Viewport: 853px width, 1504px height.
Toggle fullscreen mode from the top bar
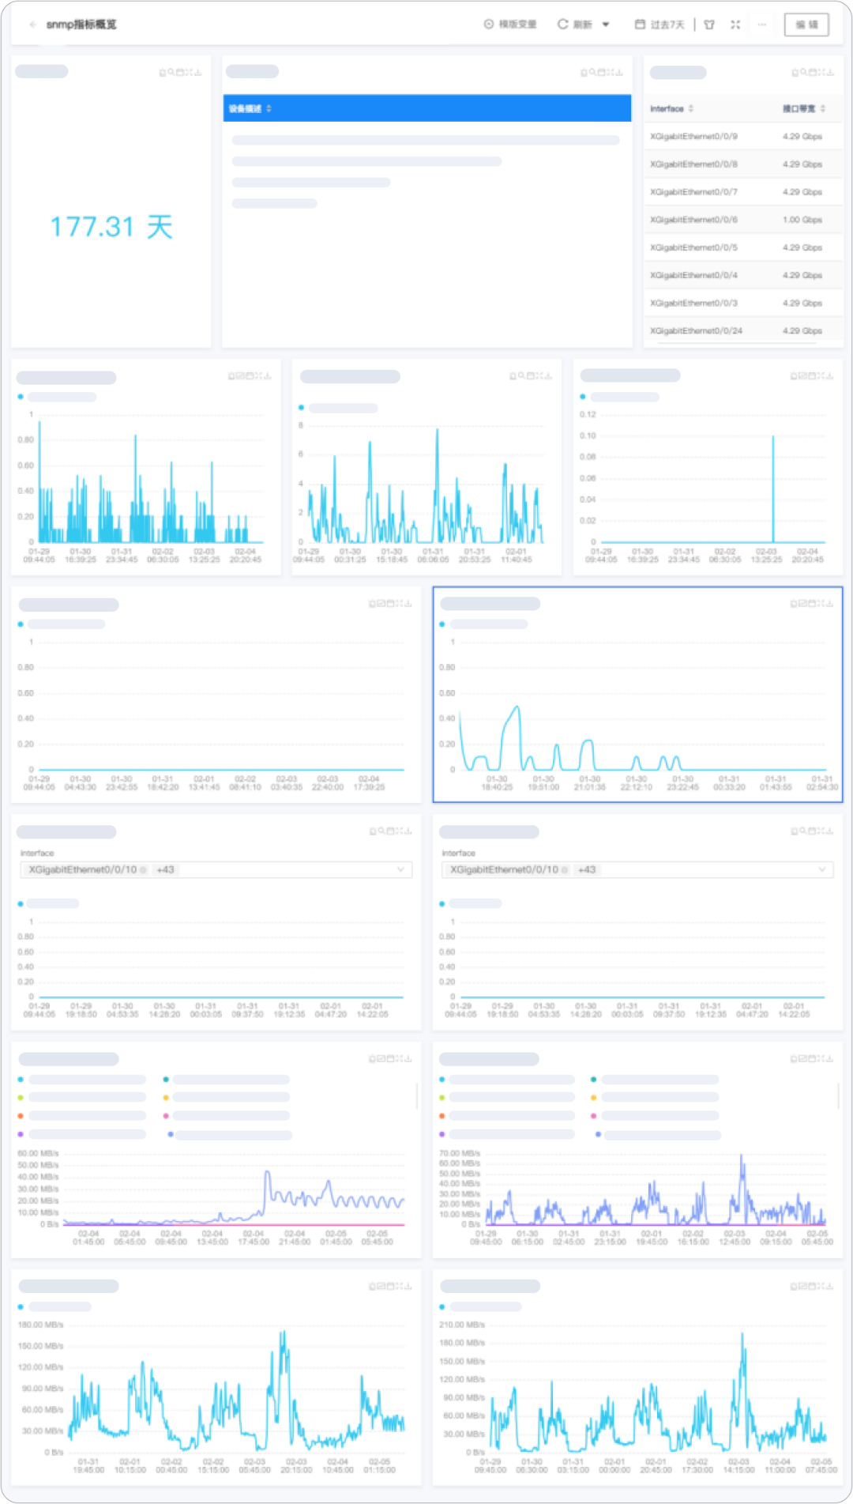[735, 25]
